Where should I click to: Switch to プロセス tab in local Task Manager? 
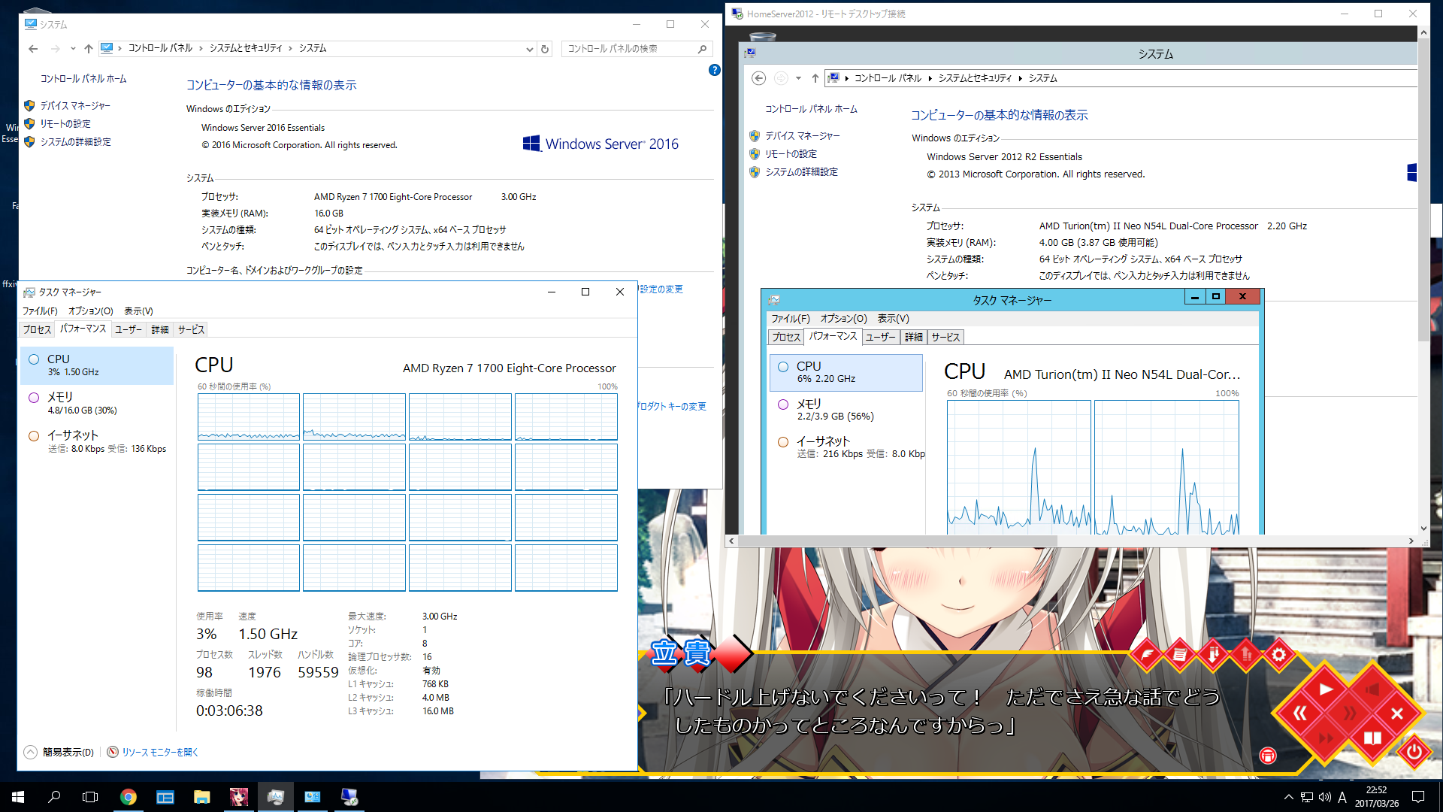37,330
